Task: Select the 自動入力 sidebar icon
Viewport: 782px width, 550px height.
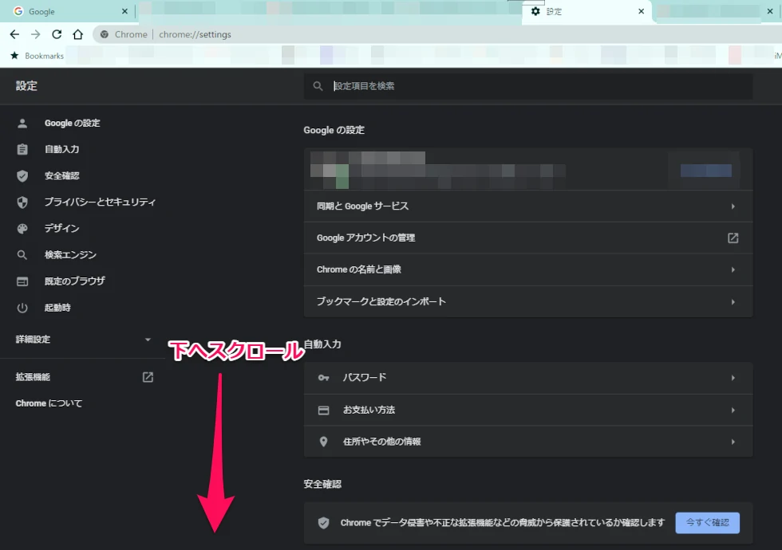Action: coord(22,149)
